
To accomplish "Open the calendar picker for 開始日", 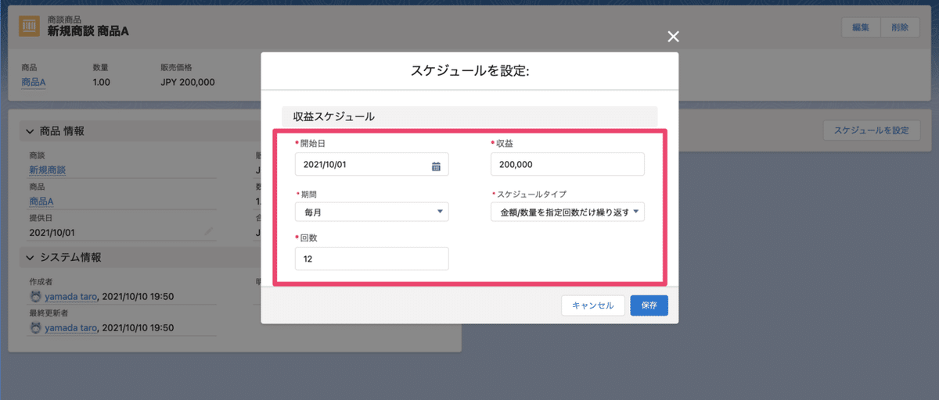I will pyautogui.click(x=436, y=166).
